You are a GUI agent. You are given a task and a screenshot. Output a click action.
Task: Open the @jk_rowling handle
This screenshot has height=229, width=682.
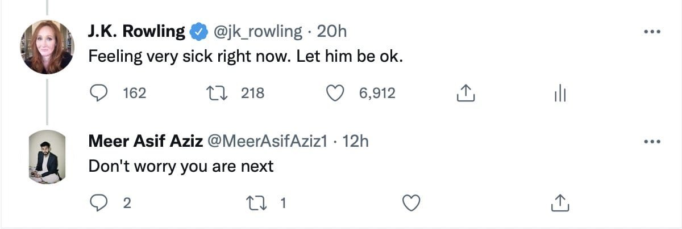point(257,32)
